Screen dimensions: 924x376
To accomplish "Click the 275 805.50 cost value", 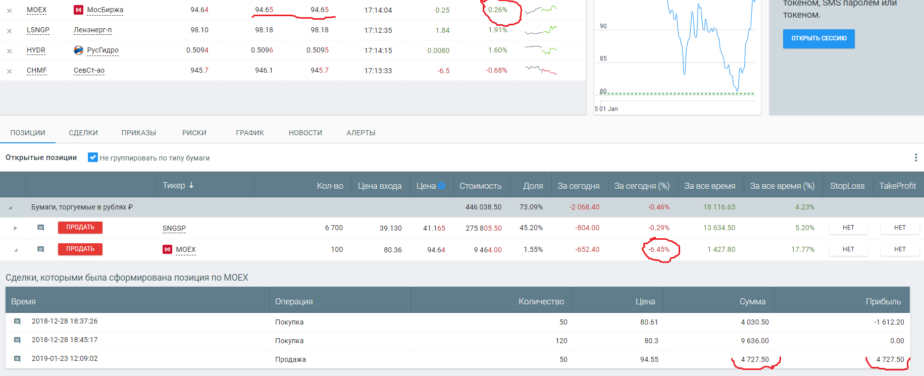I will (x=484, y=228).
